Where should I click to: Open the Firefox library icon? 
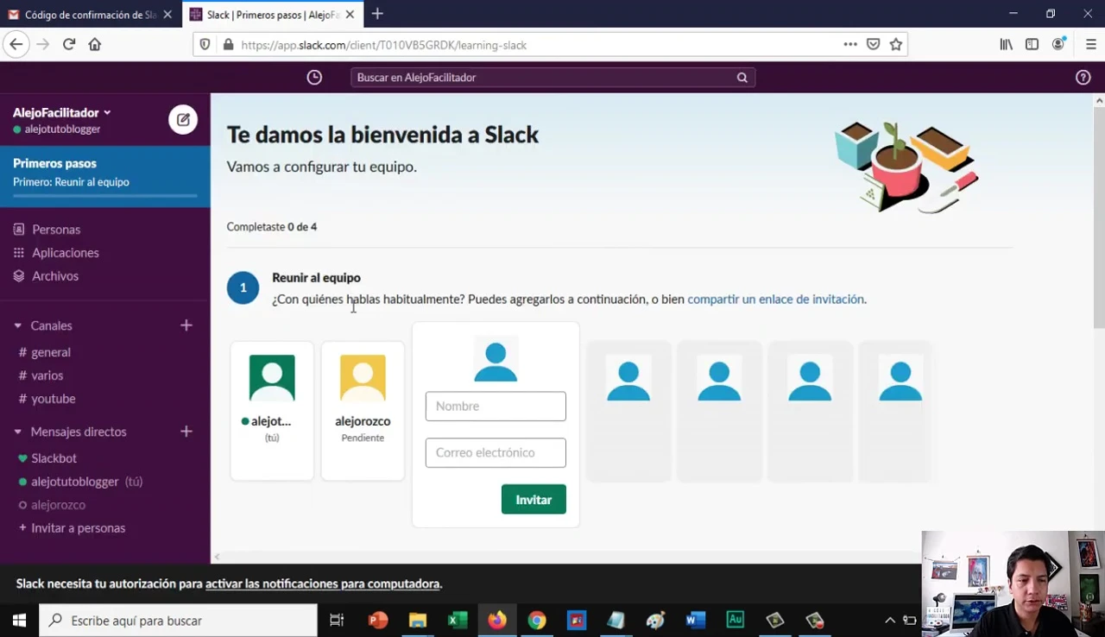coord(1007,45)
